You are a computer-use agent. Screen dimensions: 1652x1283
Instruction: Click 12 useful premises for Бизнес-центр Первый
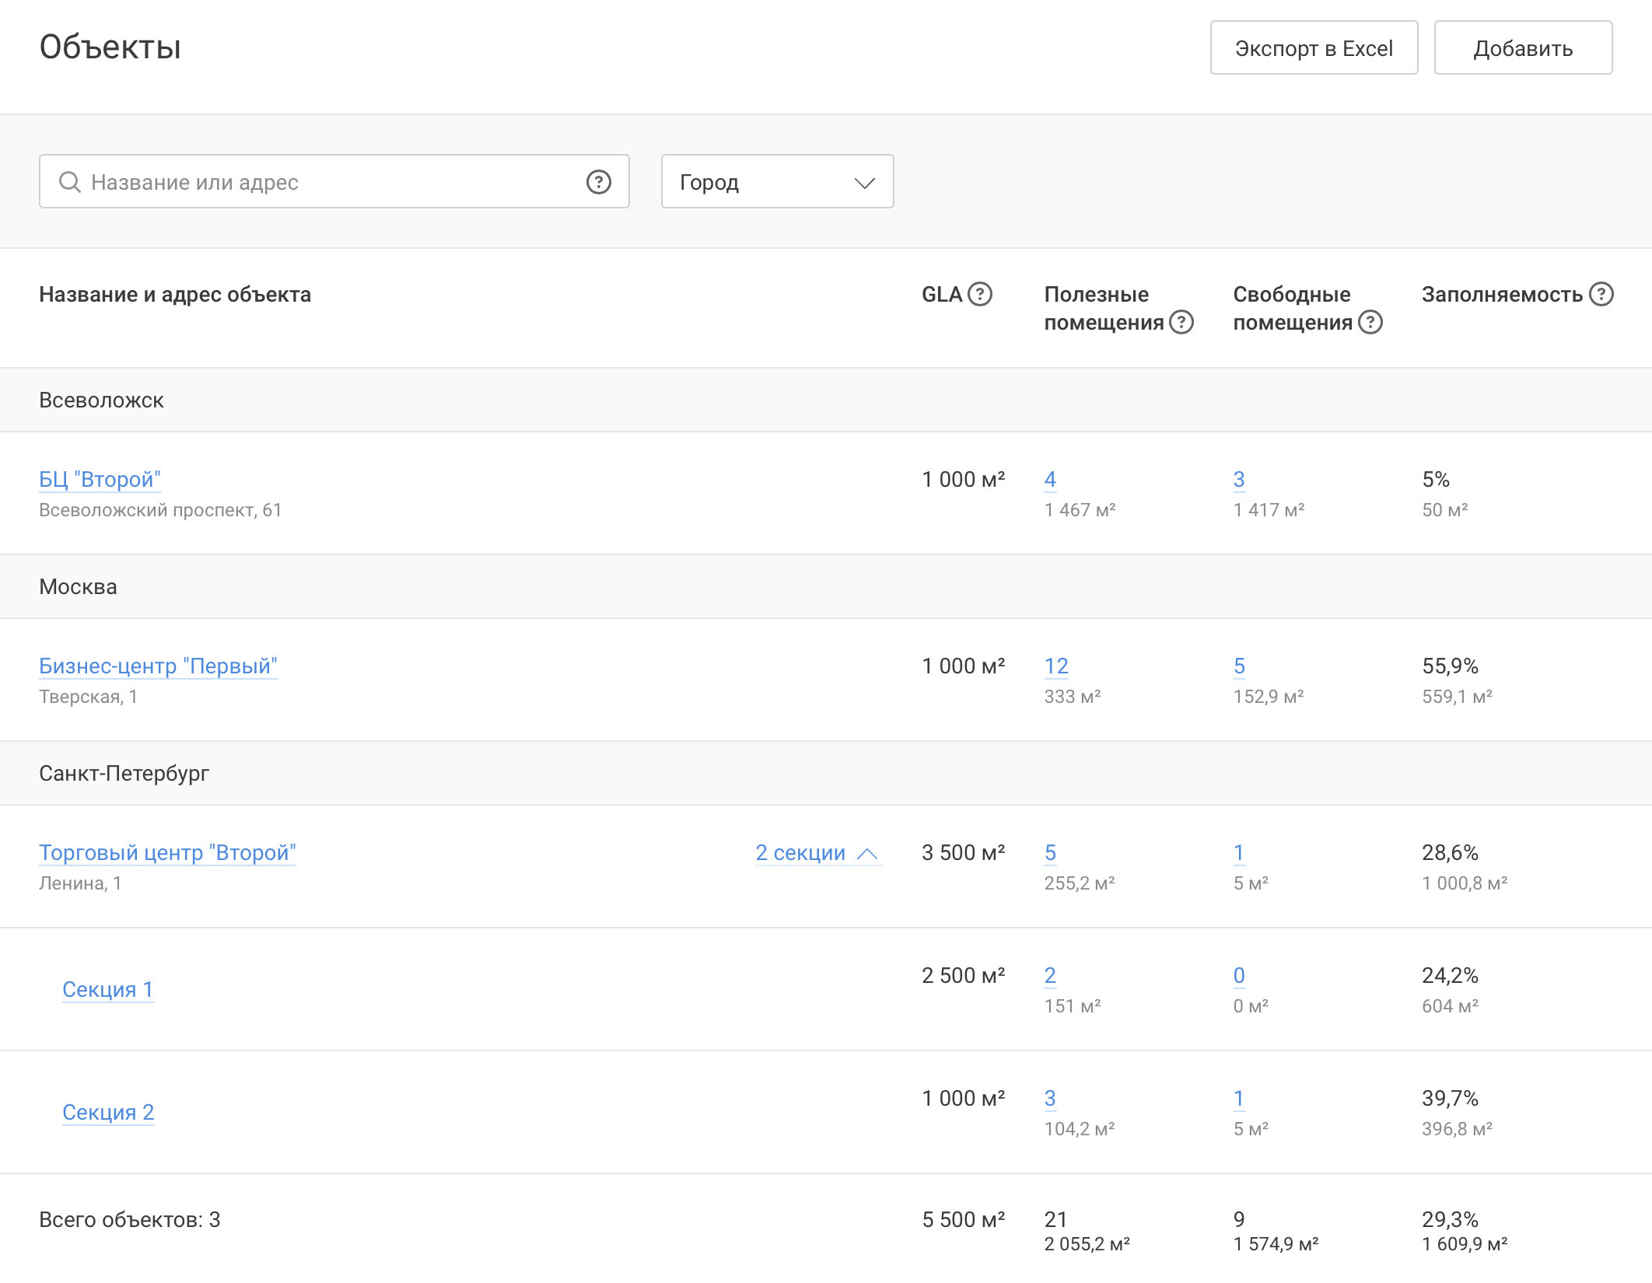[x=1056, y=666]
